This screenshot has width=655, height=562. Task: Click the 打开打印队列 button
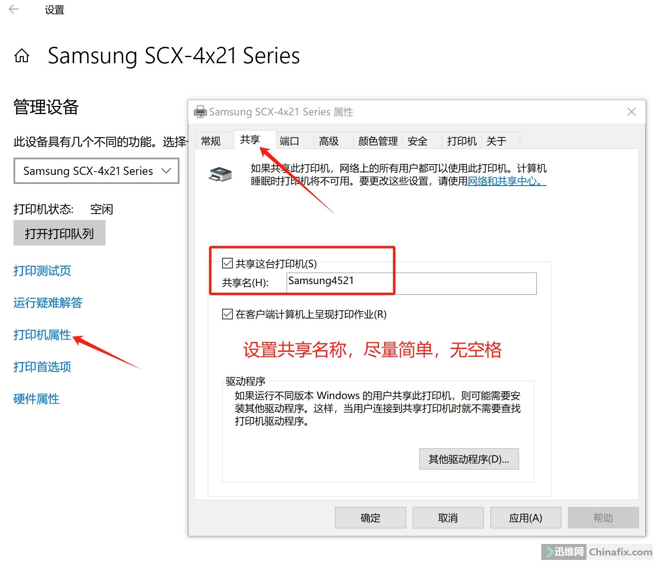pyautogui.click(x=60, y=233)
